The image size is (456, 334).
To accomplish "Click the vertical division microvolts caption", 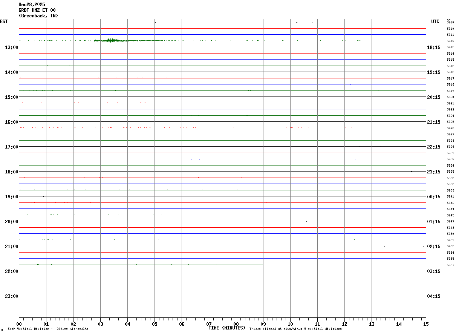I will click(48, 329).
